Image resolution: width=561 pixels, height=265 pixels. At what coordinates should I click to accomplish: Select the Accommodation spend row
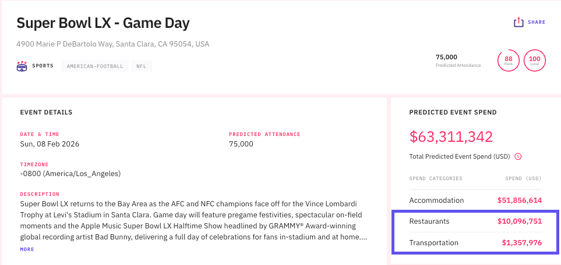coord(475,200)
